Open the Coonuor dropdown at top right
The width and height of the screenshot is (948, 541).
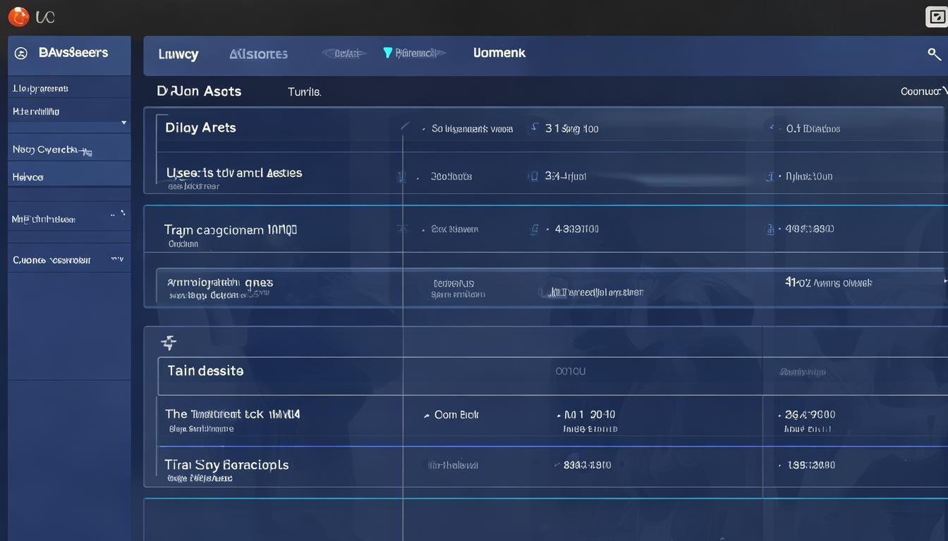click(x=923, y=92)
